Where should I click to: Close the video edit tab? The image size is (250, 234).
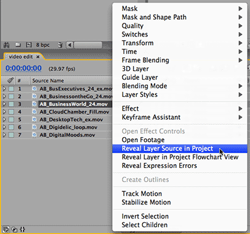click(38, 57)
